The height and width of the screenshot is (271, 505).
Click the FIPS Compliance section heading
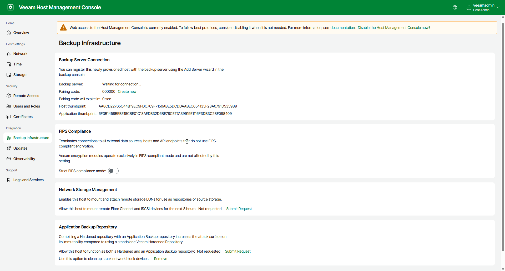(x=75, y=131)
